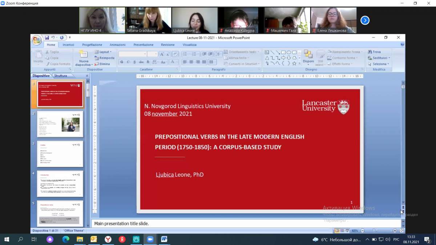The image size is (436, 245).
Task: Fit slide to window icon
Action: coord(401,230)
